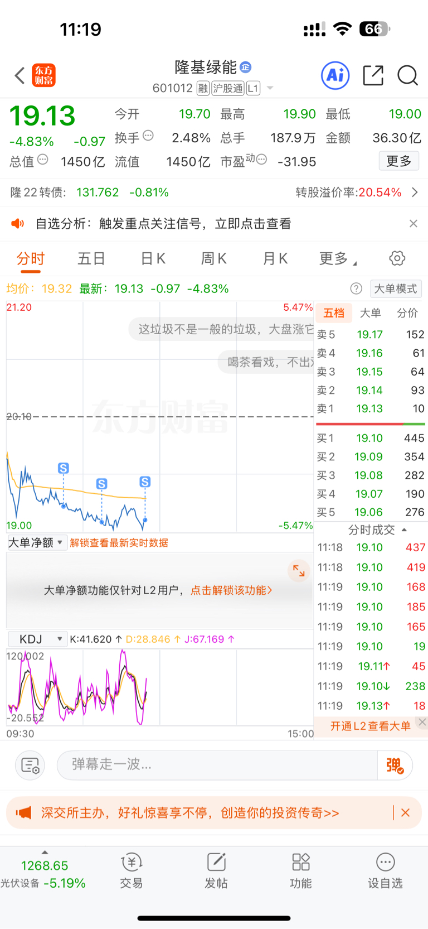
Task: Tap the blue 企 badge beside 隆基绿能
Action: click(x=246, y=68)
